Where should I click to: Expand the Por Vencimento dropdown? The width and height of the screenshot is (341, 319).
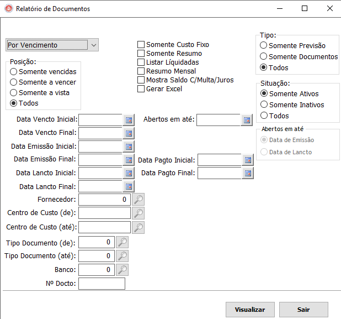[93, 45]
